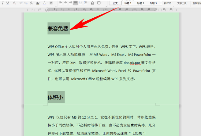Open 查找替换 tool
This screenshot has width=201, height=136.
197,3
